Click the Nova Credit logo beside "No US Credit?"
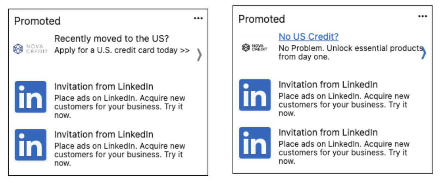This screenshot has width=443, height=183. (x=255, y=47)
